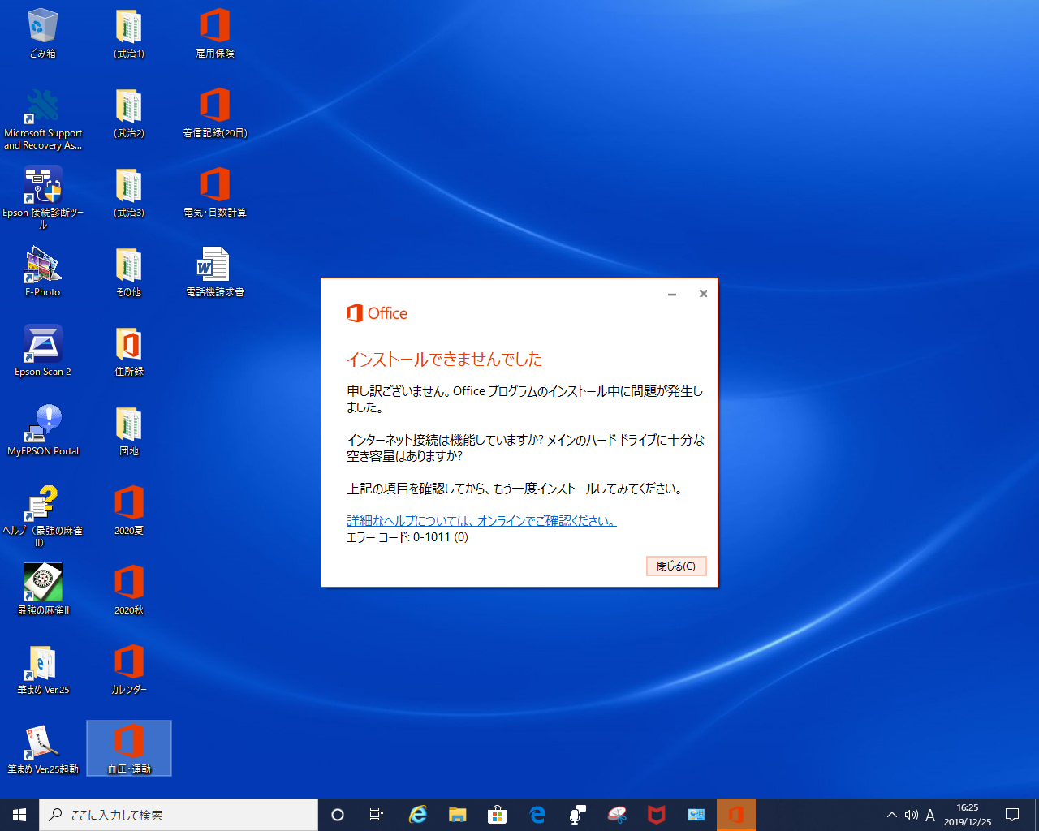Select the (武治2) folder icon

pyautogui.click(x=129, y=113)
